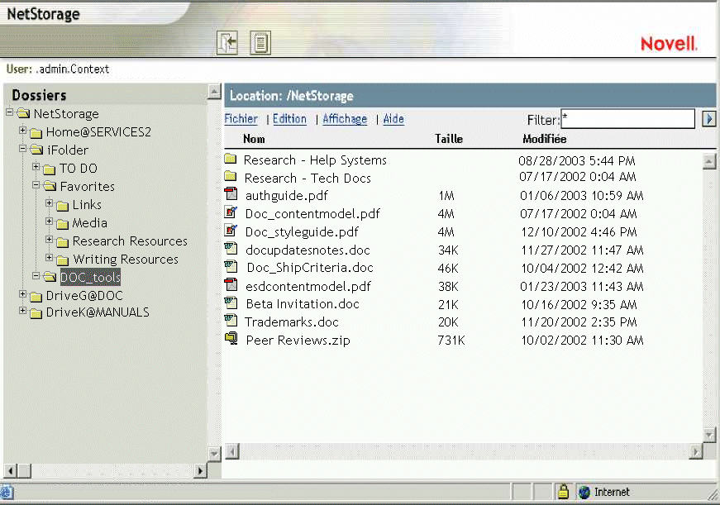Collapse the DOC_tools node
Image resolution: width=720 pixels, height=505 pixels.
click(x=36, y=275)
